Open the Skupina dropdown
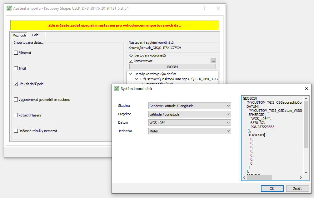Viewport: 314px width, 198px height. click(x=190, y=106)
